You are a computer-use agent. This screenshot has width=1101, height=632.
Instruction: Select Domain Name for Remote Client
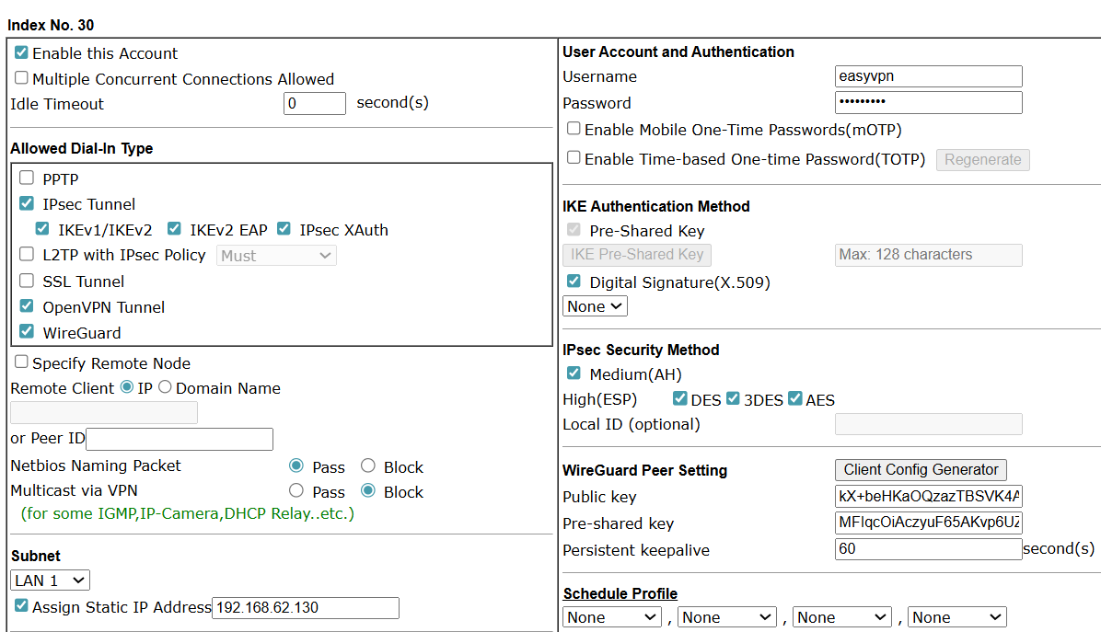(165, 387)
